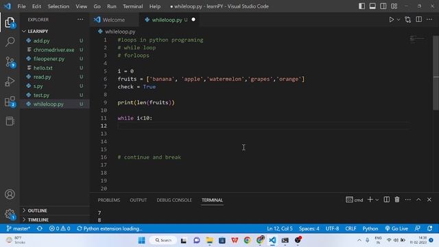Kill terminal with trash icon
This screenshot has width=439, height=247.
coord(397,200)
